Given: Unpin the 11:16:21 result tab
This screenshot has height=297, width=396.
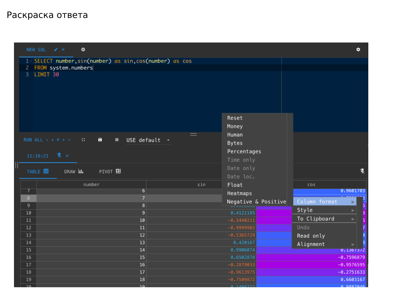Looking at the screenshot, I should pos(59,155).
